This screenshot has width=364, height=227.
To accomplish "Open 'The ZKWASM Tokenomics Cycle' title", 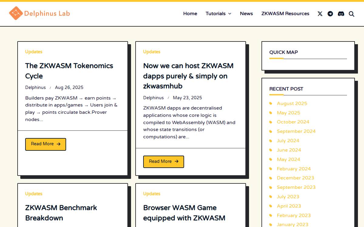I will coord(69,71).
